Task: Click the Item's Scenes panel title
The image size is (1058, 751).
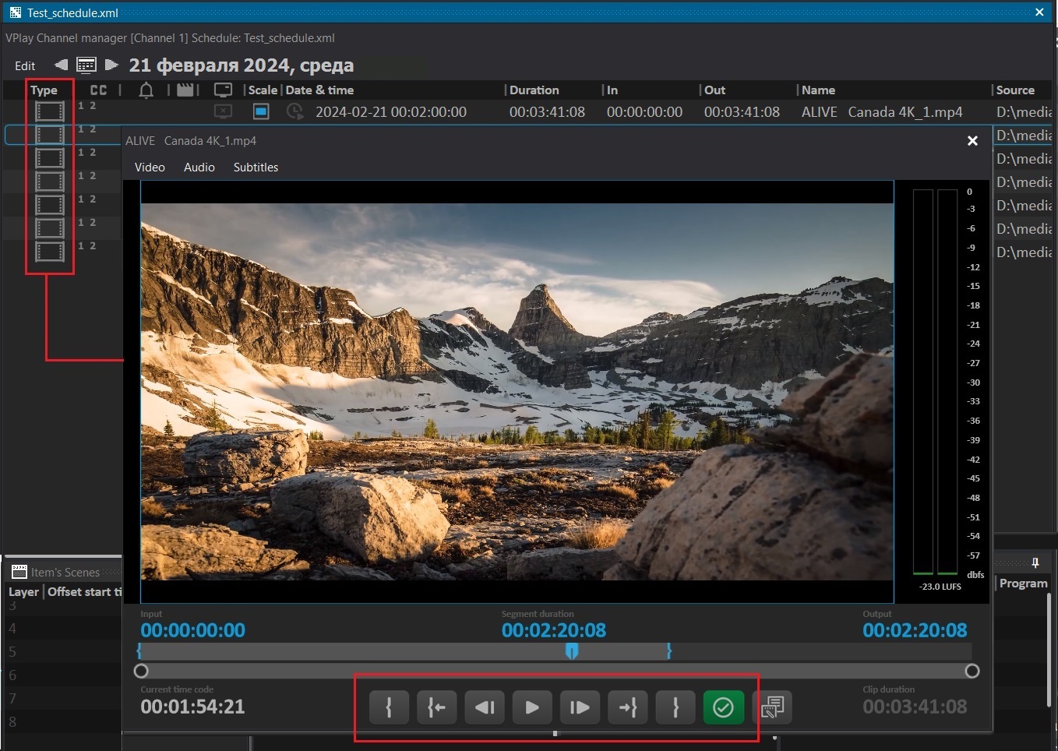Action: (65, 573)
